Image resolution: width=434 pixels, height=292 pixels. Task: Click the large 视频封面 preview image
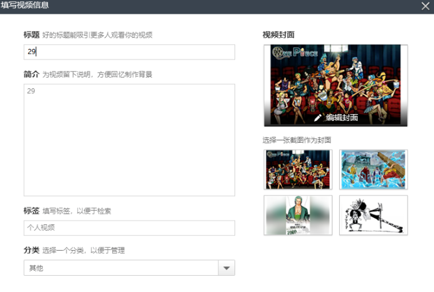pyautogui.click(x=336, y=85)
